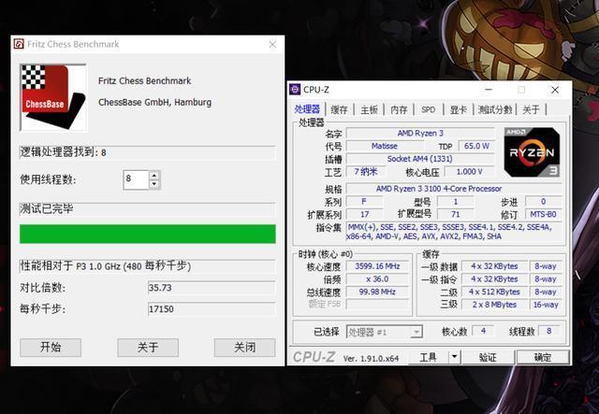Click the thread count input field

136,179
